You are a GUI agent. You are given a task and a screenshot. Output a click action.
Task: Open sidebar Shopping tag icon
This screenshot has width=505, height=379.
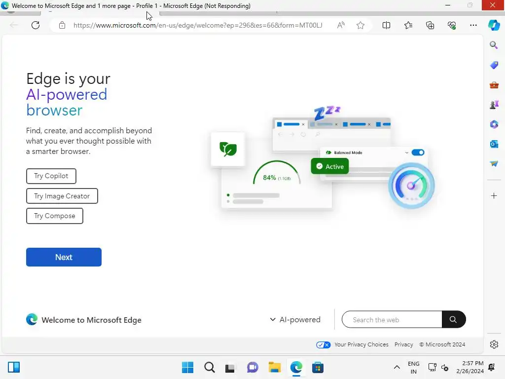[x=494, y=65]
